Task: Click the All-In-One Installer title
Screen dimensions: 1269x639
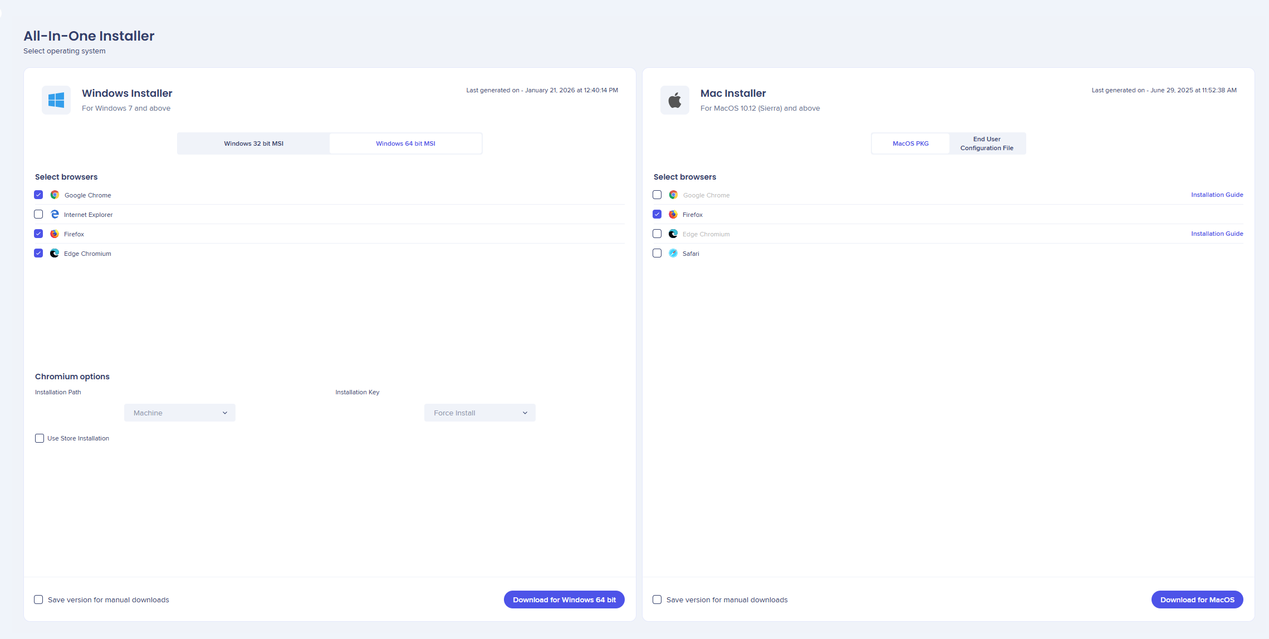Action: click(x=89, y=36)
